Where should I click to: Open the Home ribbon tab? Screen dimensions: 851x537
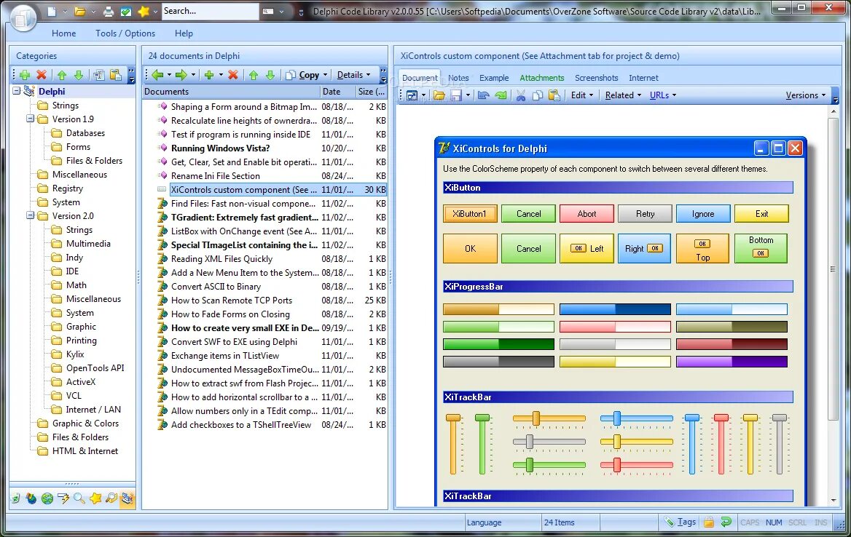pos(63,33)
